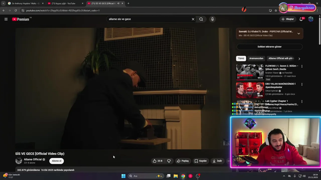Open EBO YALAN MAKİNESİNDE video title
Screen dimensions: 321x180
[280, 85]
